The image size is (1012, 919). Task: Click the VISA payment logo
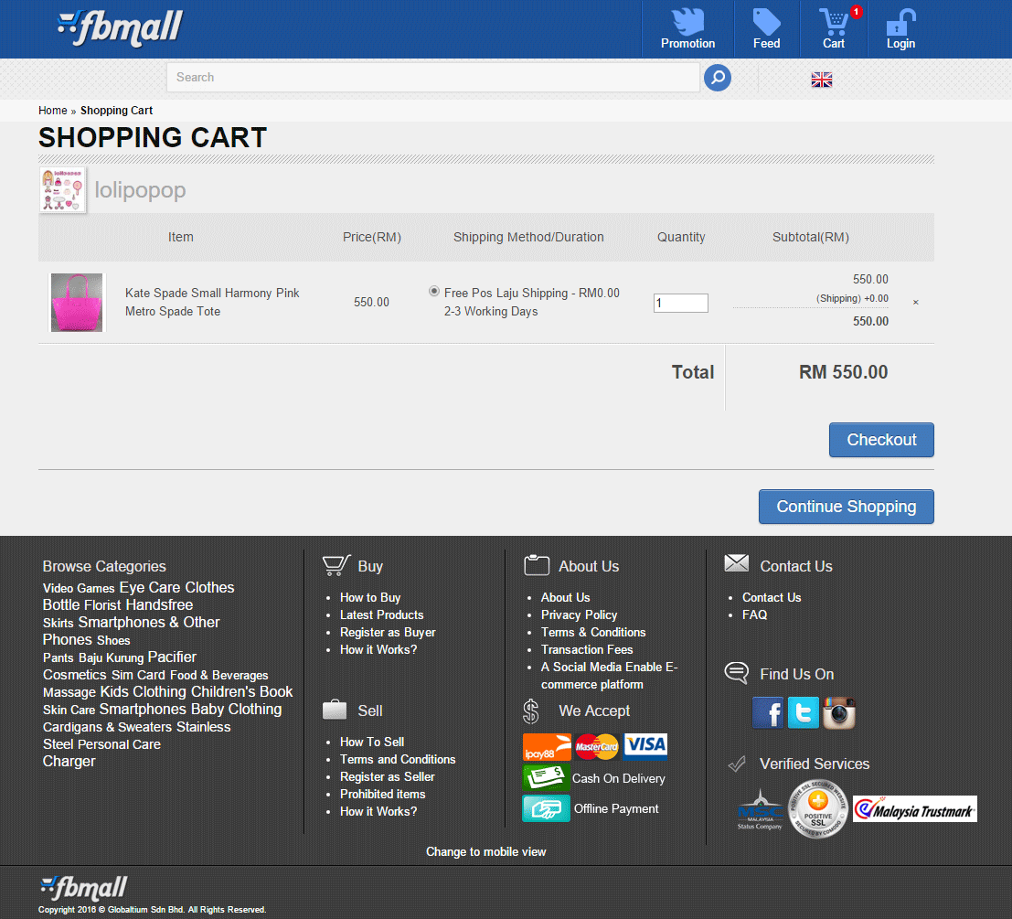[645, 746]
